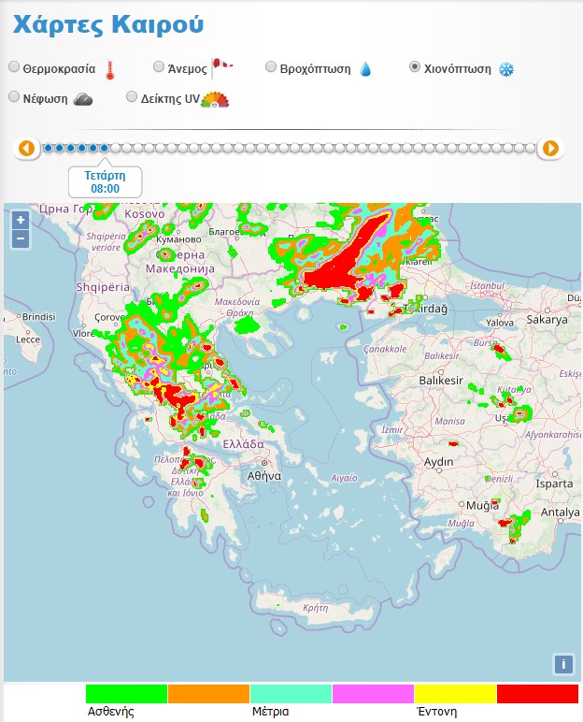This screenshot has width=583, height=722.
Task: Click the Ελλάδα country label
Action: [244, 444]
